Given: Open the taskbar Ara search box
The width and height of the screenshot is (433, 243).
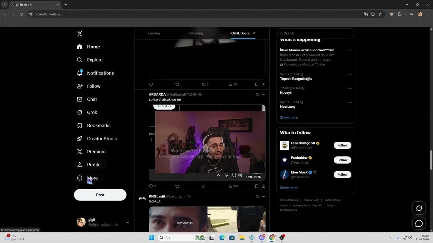Looking at the screenshot, I should click(x=182, y=238).
